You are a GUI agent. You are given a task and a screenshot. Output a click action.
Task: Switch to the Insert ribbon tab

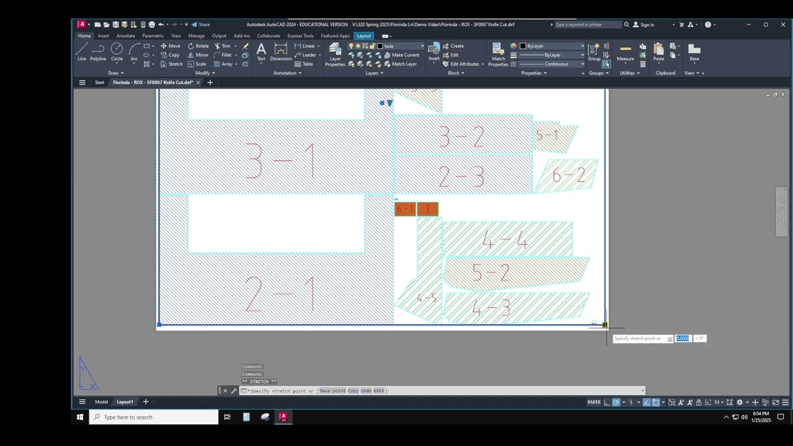pyautogui.click(x=103, y=36)
